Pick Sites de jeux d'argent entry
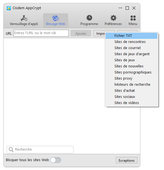 click(x=131, y=54)
